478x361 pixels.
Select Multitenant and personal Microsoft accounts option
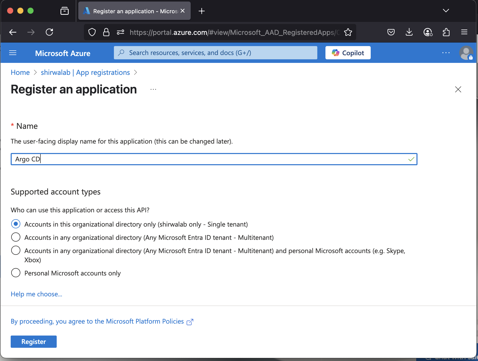pyautogui.click(x=16, y=251)
